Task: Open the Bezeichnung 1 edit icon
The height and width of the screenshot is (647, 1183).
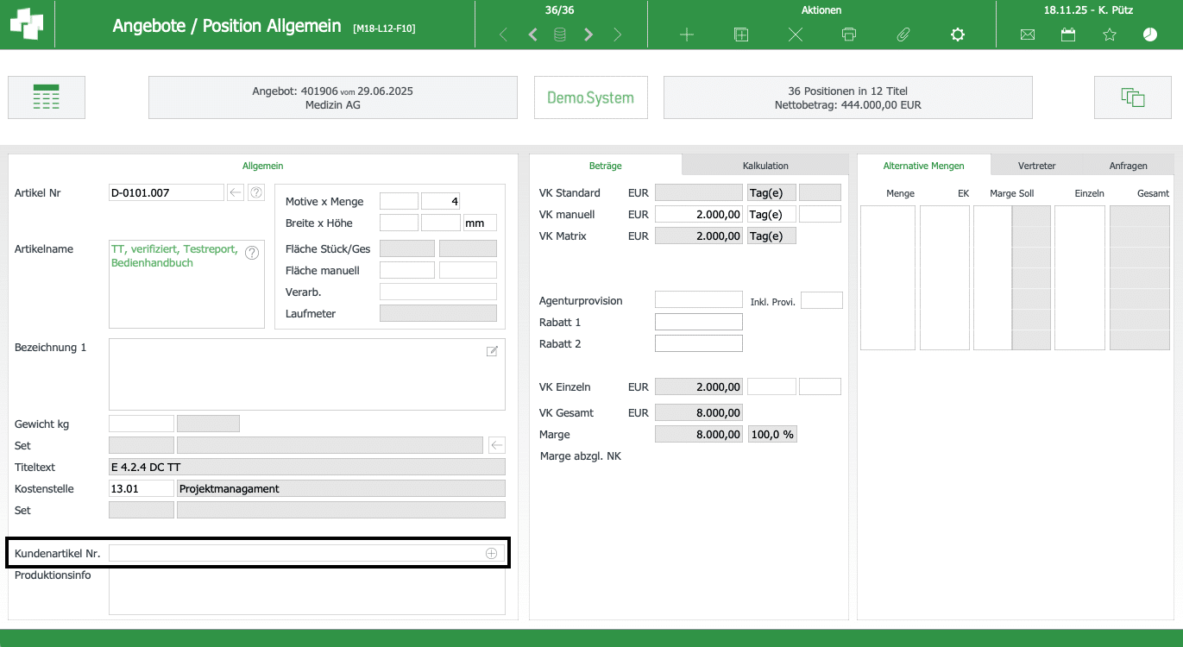Action: [x=492, y=351]
